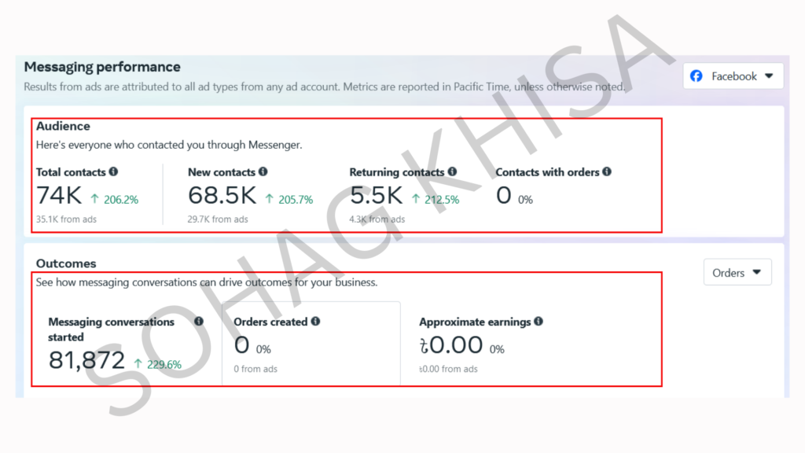Click info icon beside Total contacts
805x453 pixels.
tap(113, 171)
